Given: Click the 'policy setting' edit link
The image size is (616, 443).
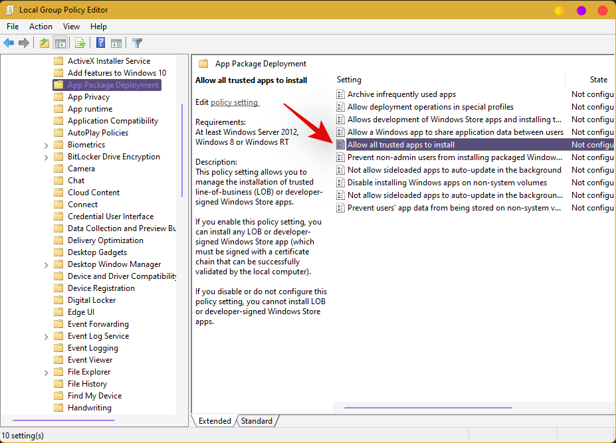Looking at the screenshot, I should pos(235,102).
